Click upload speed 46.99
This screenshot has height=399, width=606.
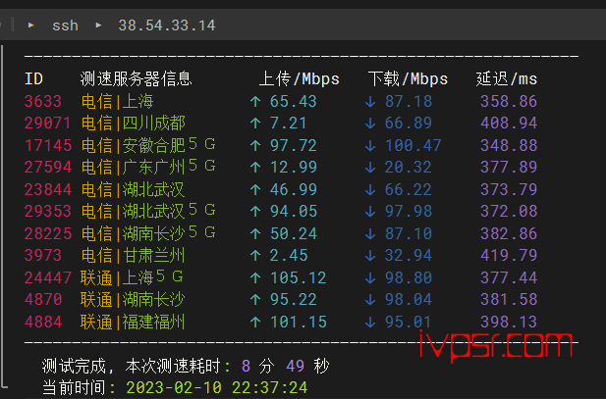293,189
